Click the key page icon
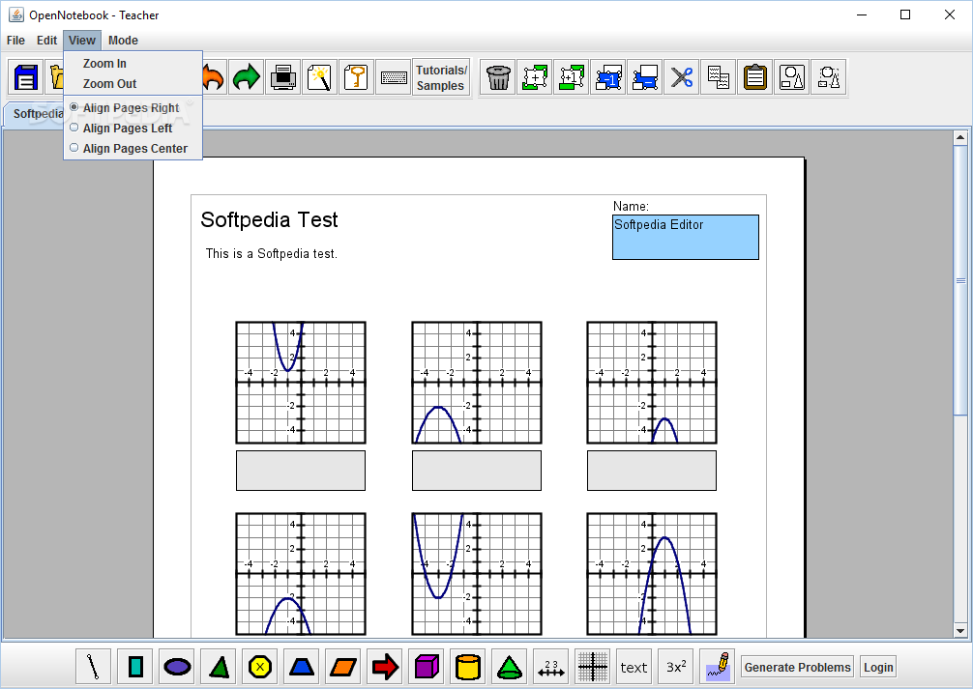Image resolution: width=973 pixels, height=689 pixels. point(356,77)
